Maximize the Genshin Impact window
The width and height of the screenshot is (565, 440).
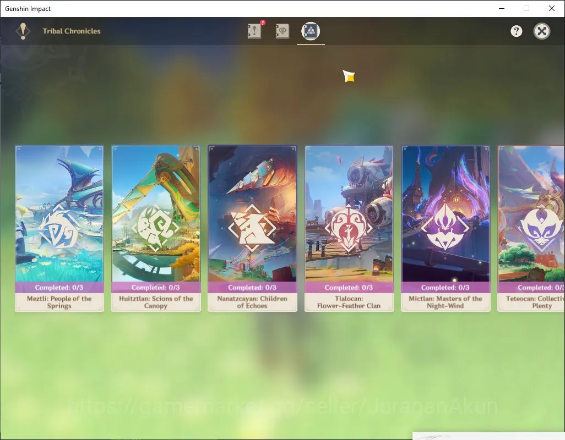click(526, 8)
